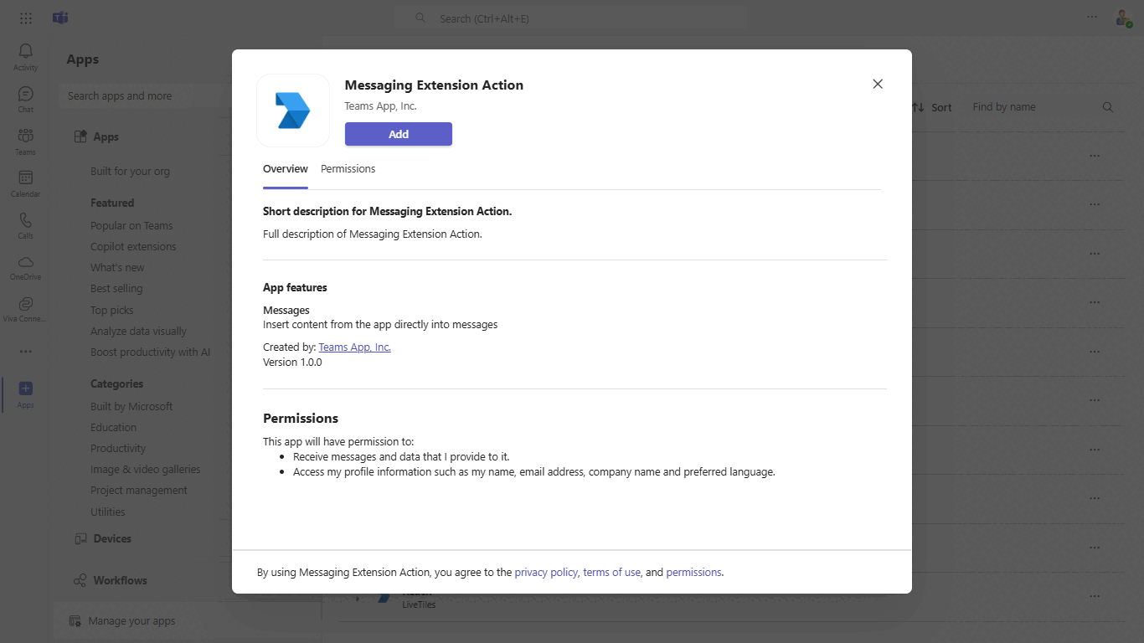This screenshot has width=1144, height=643.
Task: Select Productivity category
Action: [118, 449]
